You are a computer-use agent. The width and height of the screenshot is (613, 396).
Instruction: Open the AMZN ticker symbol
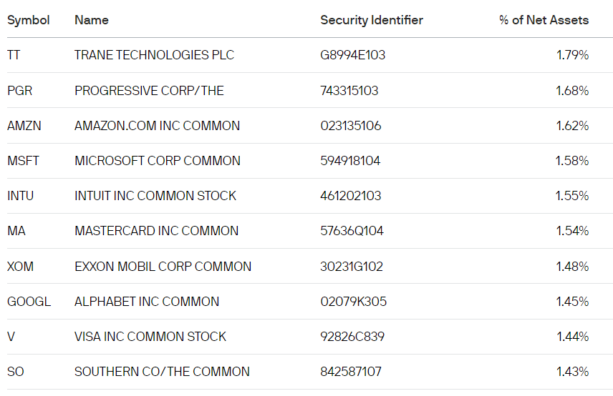pos(24,126)
